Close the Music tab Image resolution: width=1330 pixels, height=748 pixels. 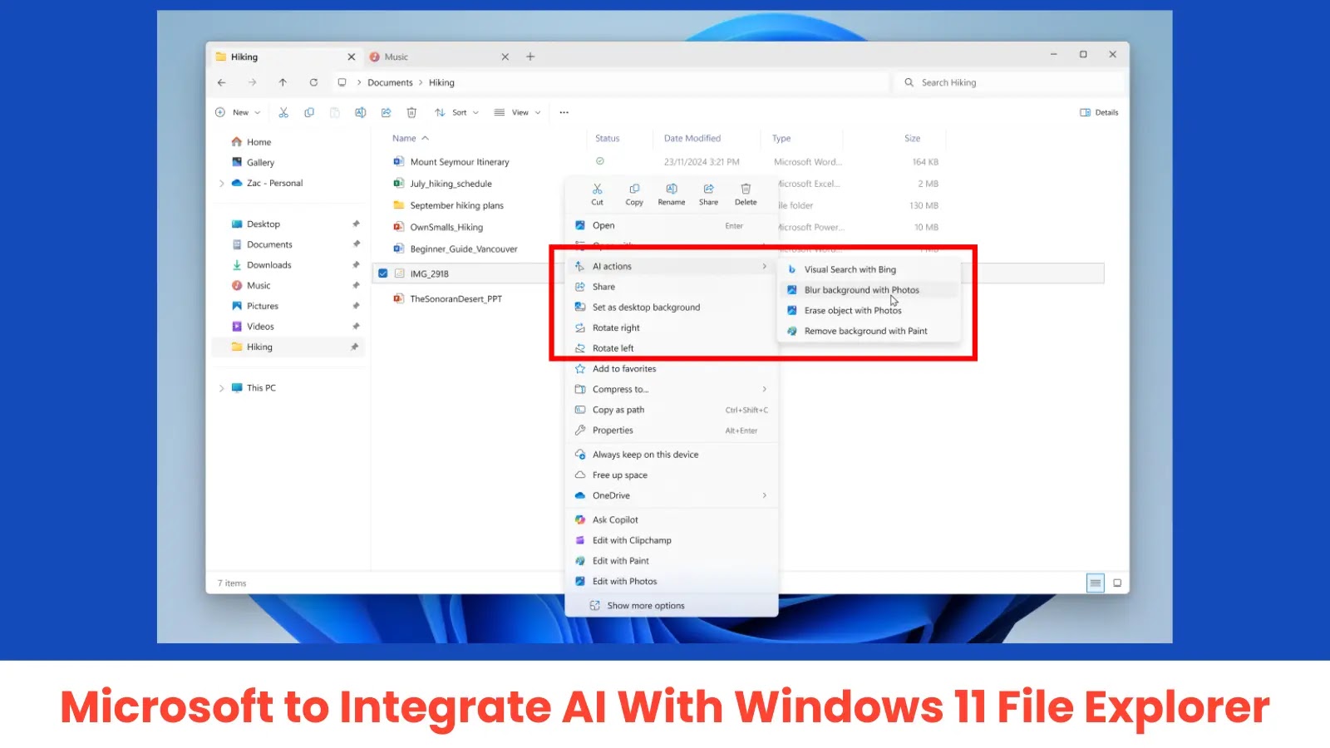tap(505, 57)
